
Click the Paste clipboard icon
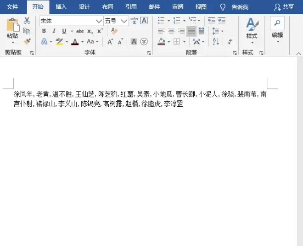(x=12, y=24)
